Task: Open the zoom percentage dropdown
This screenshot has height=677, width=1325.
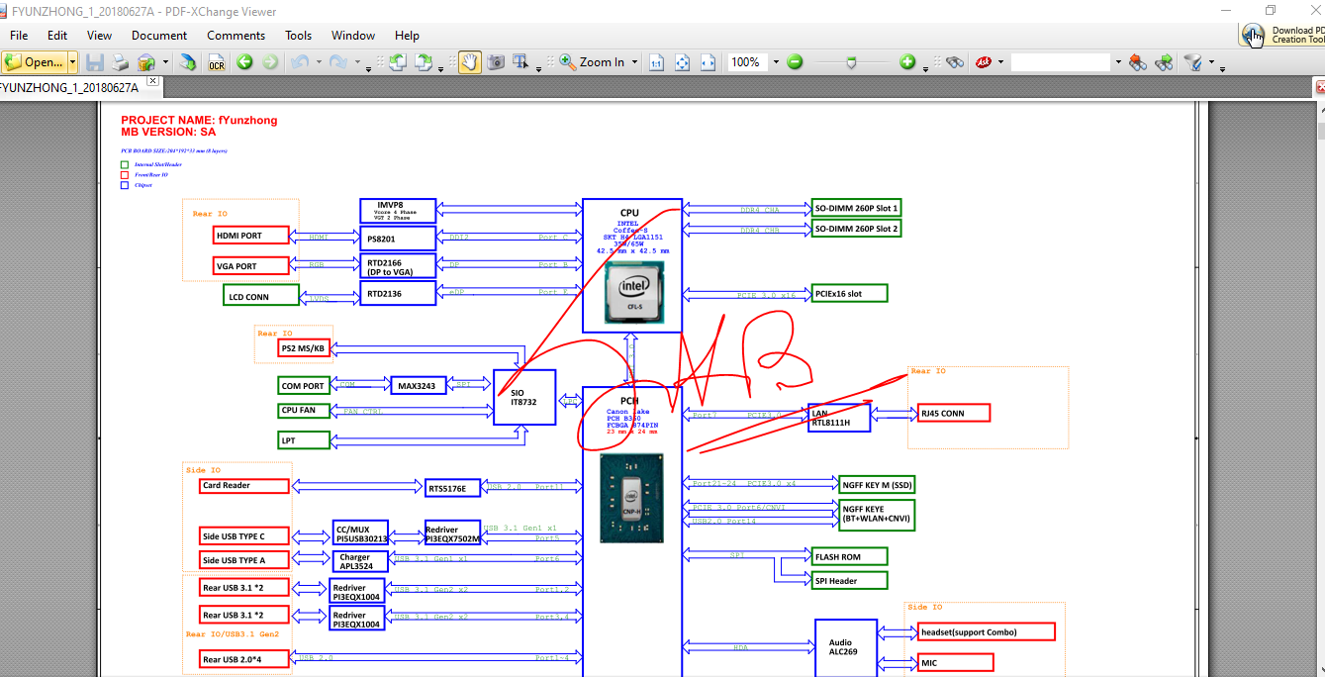Action: [776, 62]
